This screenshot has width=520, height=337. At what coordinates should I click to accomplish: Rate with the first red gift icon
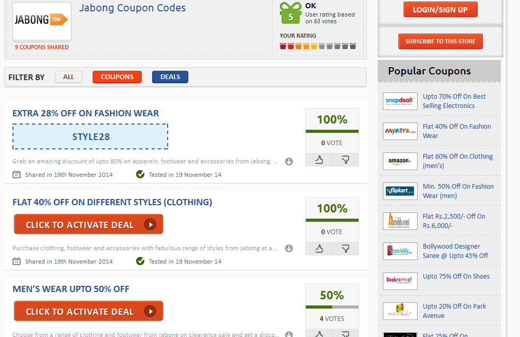pyautogui.click(x=283, y=45)
